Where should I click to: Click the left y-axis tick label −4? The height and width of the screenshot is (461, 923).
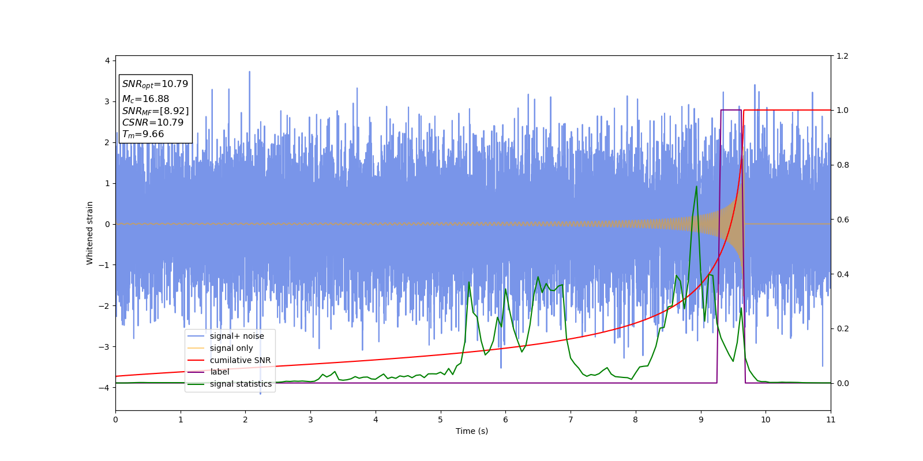[x=104, y=388]
